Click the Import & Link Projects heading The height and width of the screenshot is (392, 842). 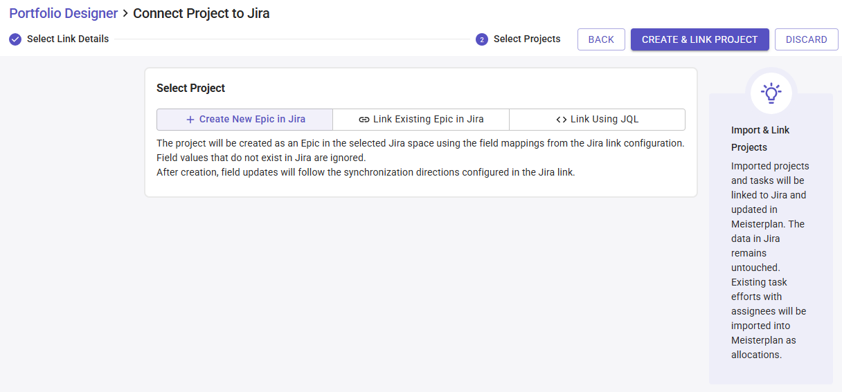760,138
